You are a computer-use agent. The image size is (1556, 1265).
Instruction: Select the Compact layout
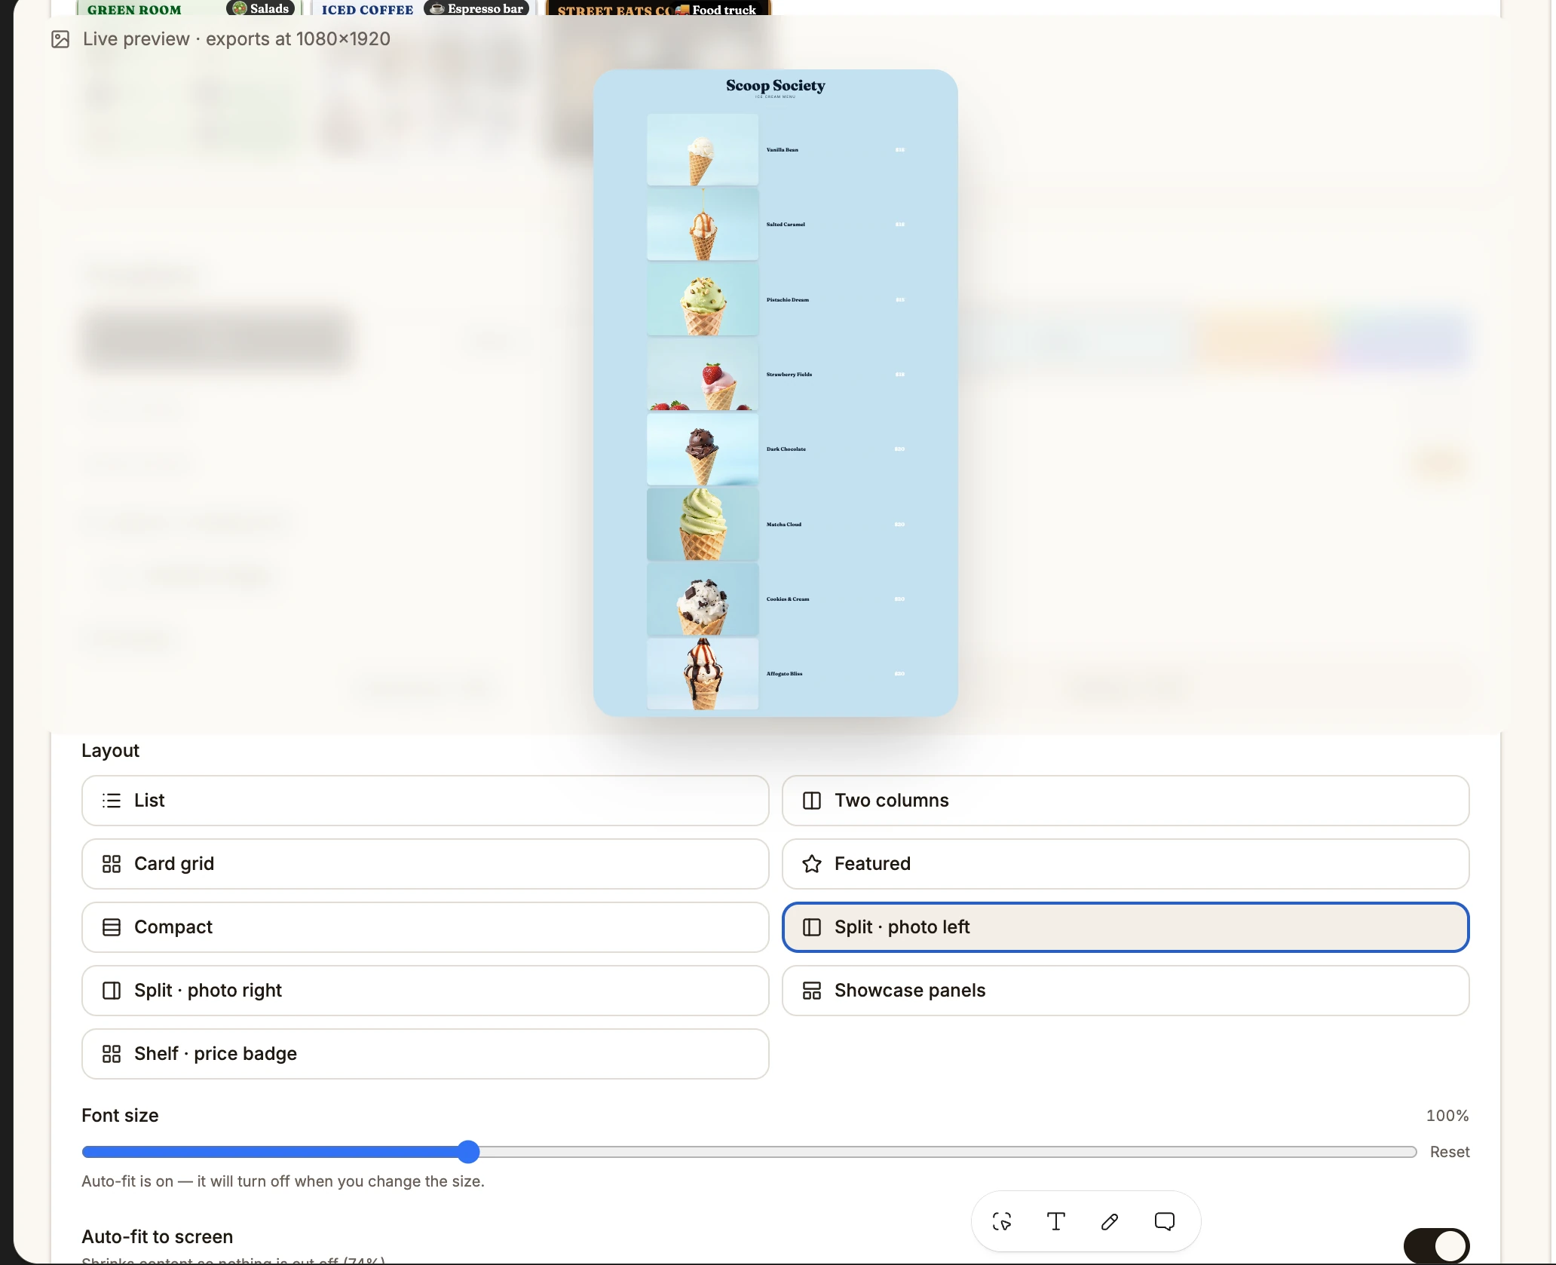425,927
